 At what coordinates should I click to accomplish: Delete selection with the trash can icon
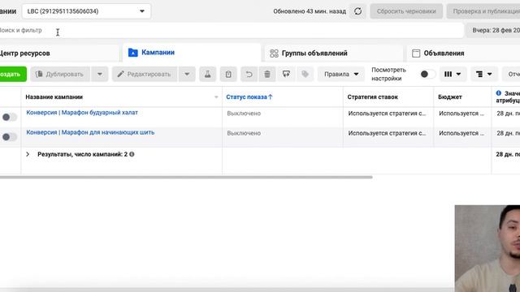pos(267,74)
